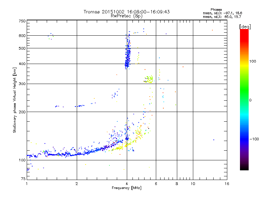Click the '0' colorbar tick label
The height and width of the screenshot is (200, 267).
[250, 100]
